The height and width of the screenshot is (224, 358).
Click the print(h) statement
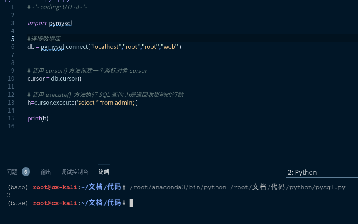[38, 118]
